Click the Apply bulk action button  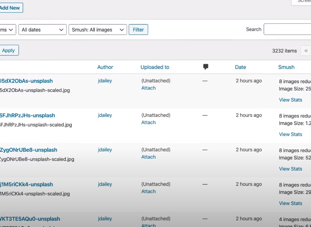(9, 50)
